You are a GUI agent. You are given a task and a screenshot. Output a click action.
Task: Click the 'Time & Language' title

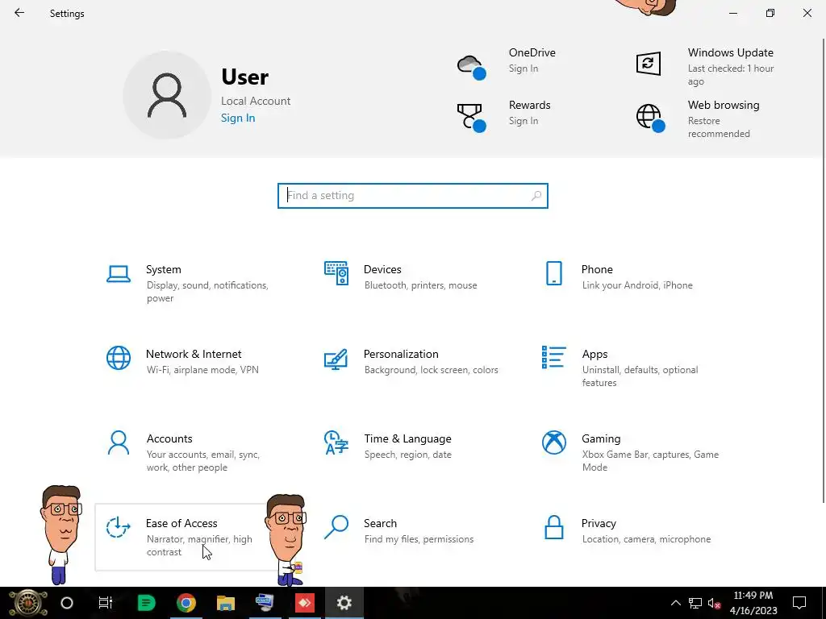click(x=407, y=438)
